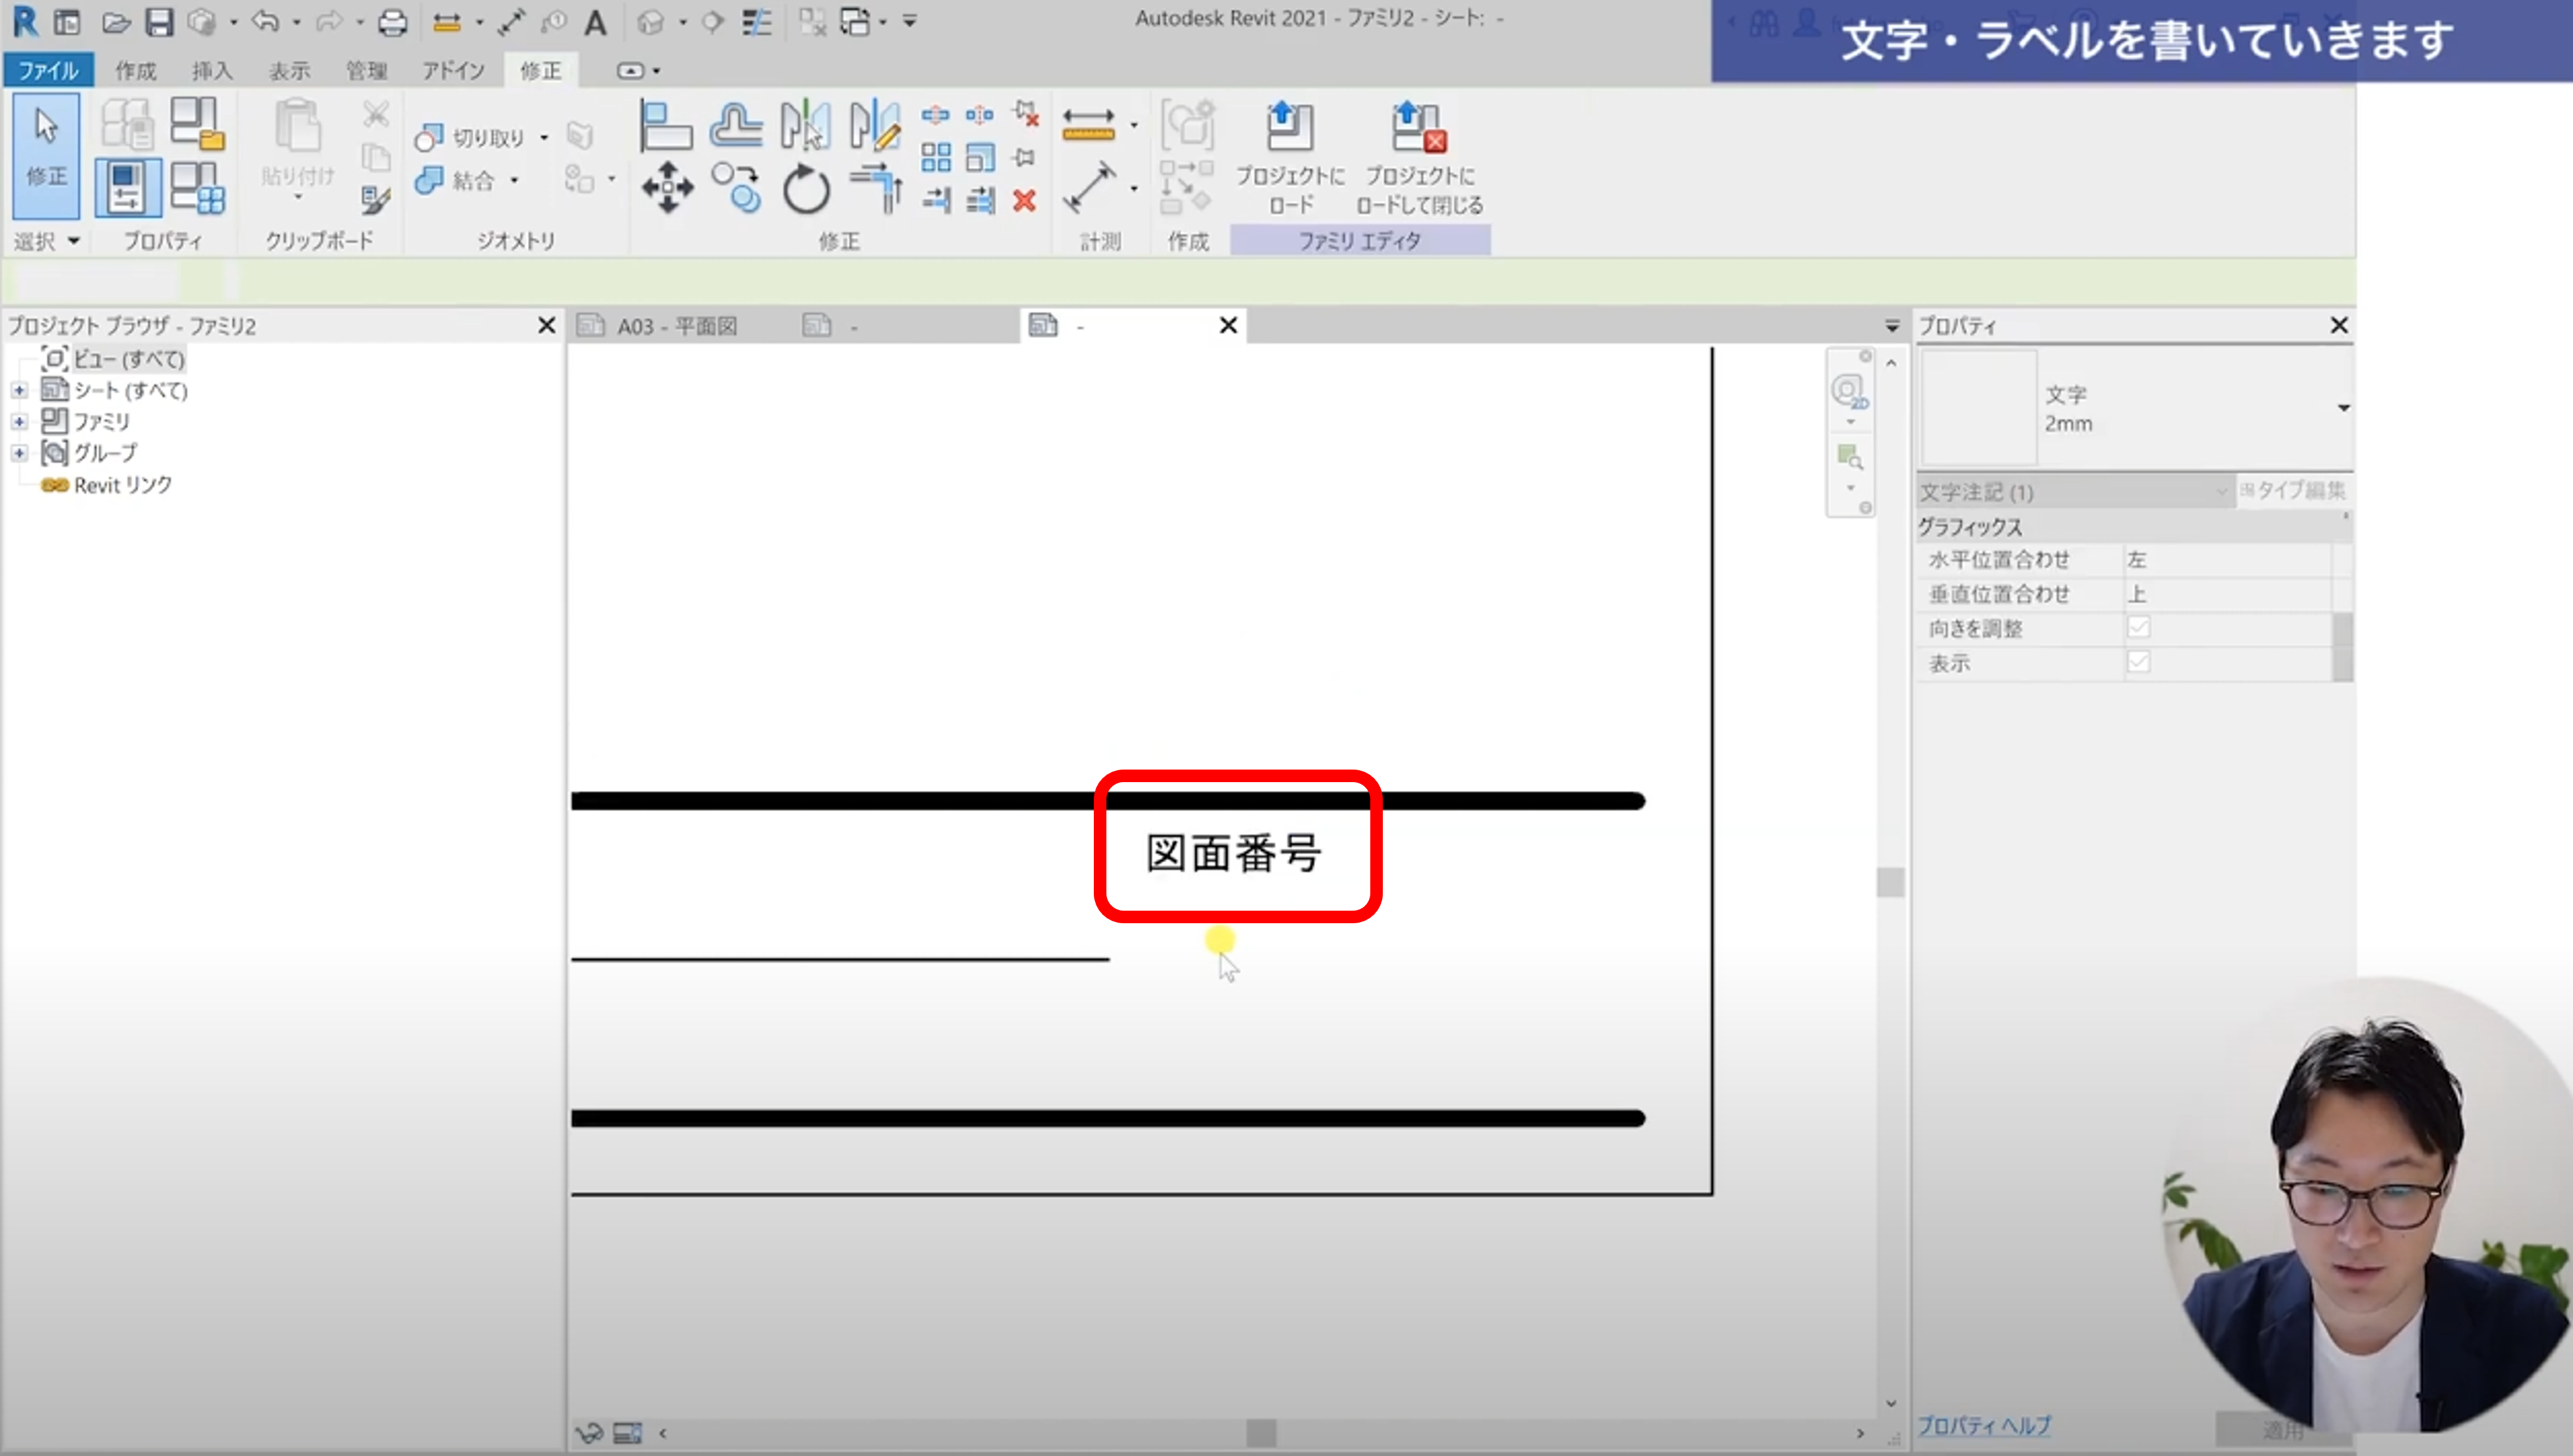
Task: Open the 文字 2mm type selector dropdown
Action: [x=2343, y=408]
